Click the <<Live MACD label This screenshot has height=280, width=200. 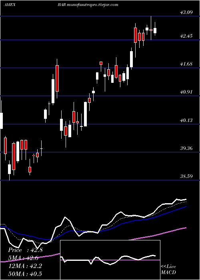point(168,270)
